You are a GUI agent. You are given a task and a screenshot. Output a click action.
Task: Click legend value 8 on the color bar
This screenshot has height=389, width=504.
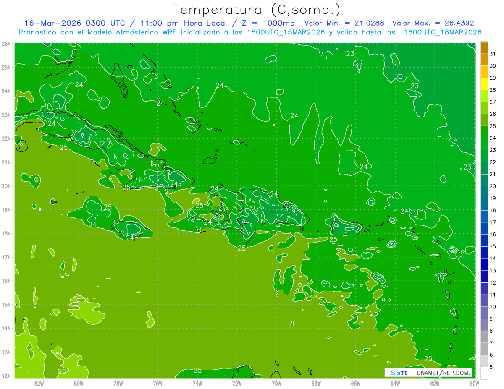[491, 331]
